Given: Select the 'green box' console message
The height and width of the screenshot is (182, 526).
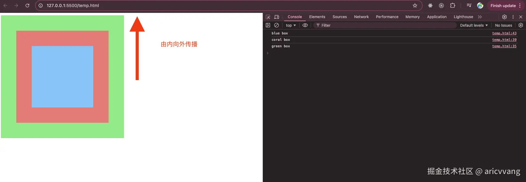Looking at the screenshot, I should pos(281,46).
